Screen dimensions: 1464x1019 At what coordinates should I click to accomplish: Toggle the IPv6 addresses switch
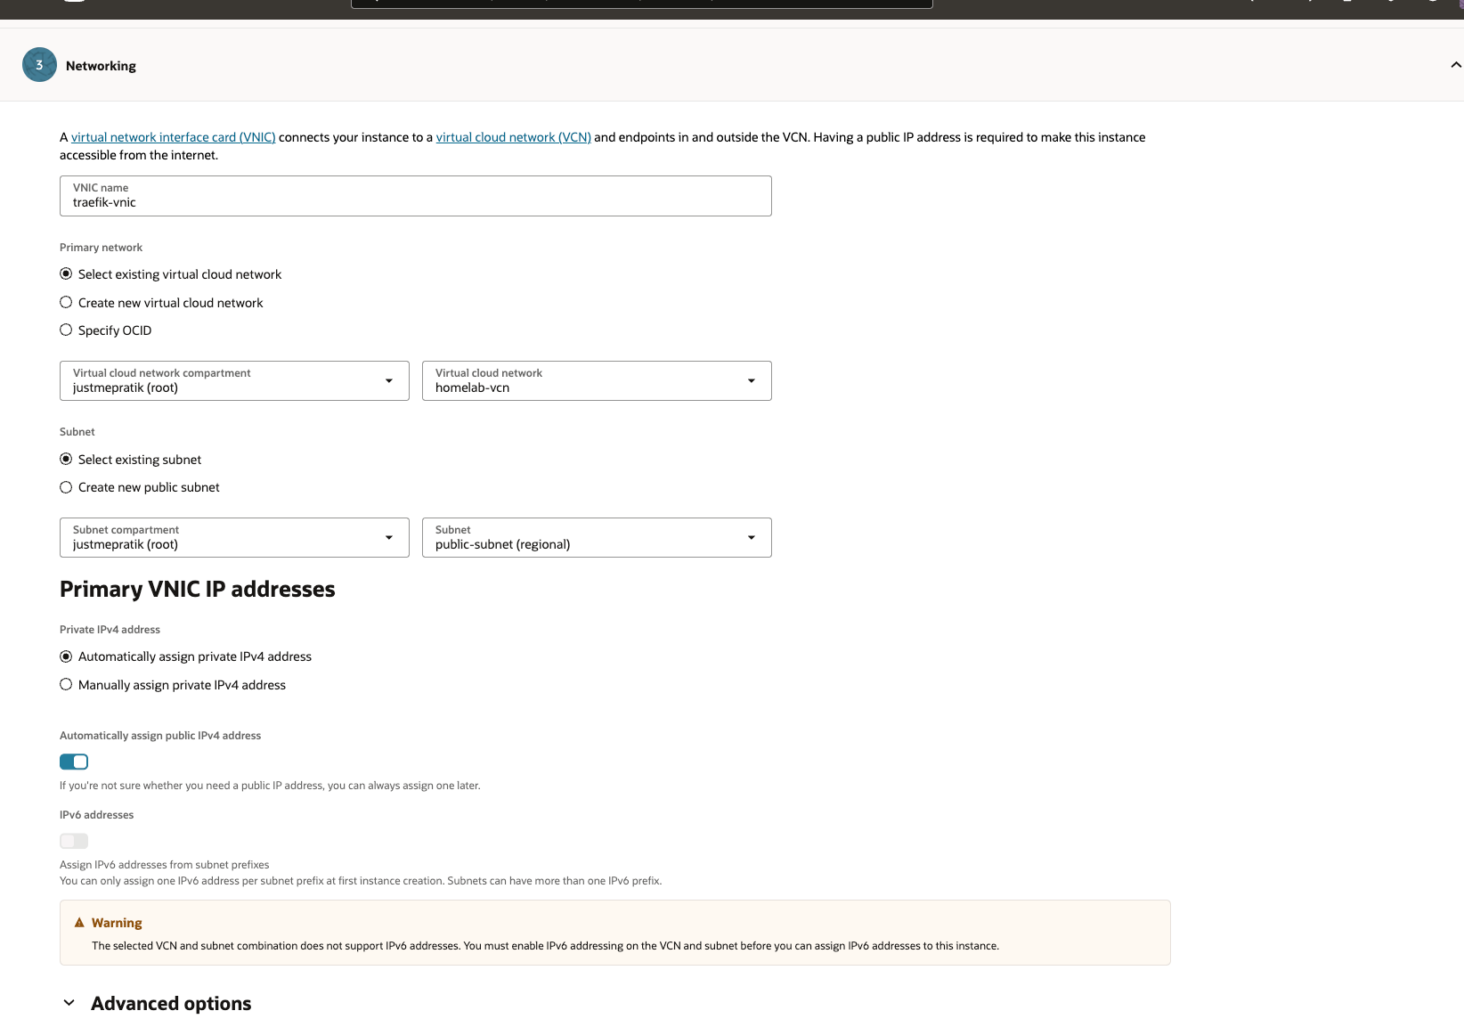(74, 841)
